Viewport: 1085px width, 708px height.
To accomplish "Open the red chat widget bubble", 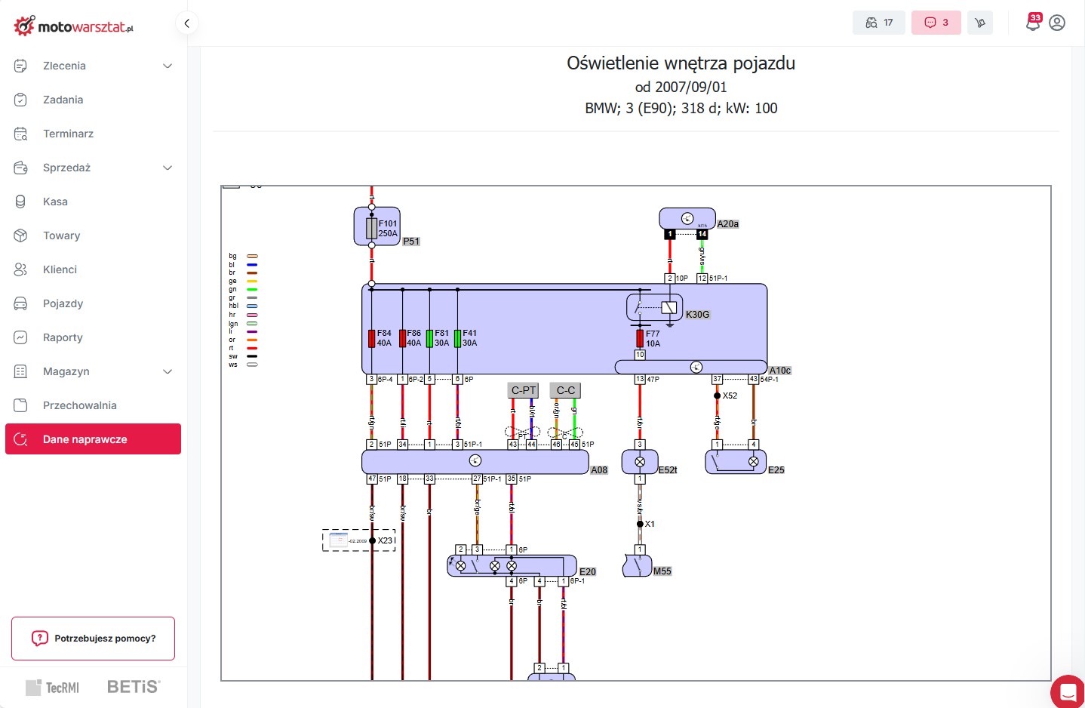I will coord(1068,691).
